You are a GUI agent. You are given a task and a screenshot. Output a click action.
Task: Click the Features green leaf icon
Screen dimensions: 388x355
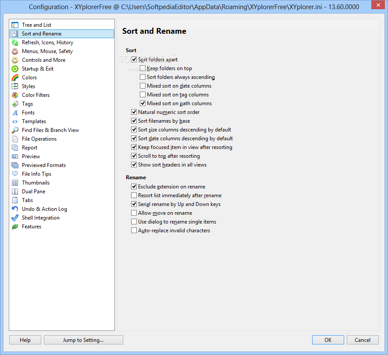coord(15,227)
